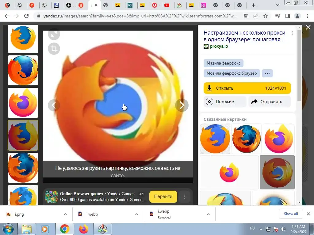Image resolution: width=314 pixels, height=235 pixels.
Task: Open the purple new Firefox logo thumbnail in strip
Action: pos(23,103)
